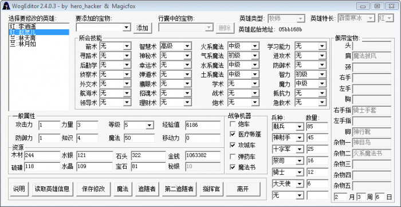
Task: Open the 戟兵 troop type dropdown
Action: click(300, 127)
